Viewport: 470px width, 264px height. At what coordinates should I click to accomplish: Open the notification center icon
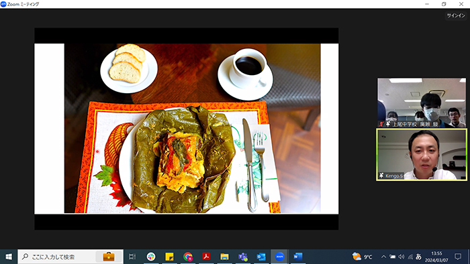tap(458, 257)
